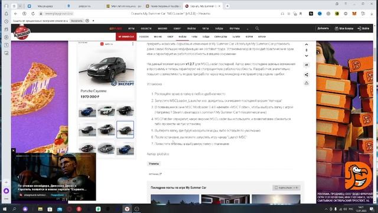Open the black square extension icon
This screenshot has width=378, height=213.
pyautogui.click(x=311, y=14)
